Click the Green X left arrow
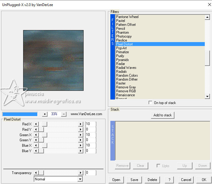 pyautogui.click(x=36, y=135)
